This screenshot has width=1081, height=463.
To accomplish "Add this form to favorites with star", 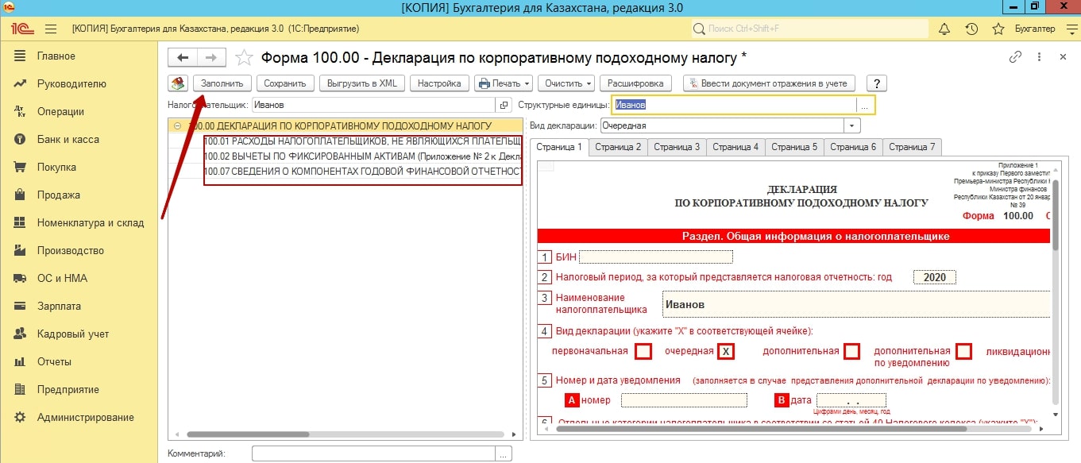I will coord(245,57).
